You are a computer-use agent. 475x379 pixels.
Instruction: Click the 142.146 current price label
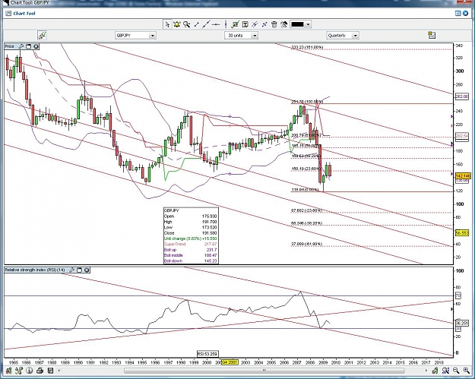click(463, 176)
